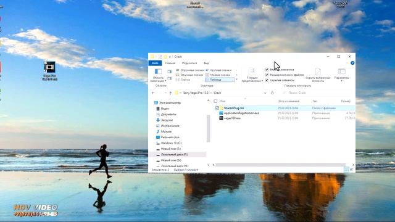This screenshot has width=395, height=222.
Task: Open the Current view dropdown (Текущее представление)
Action: coord(252,80)
